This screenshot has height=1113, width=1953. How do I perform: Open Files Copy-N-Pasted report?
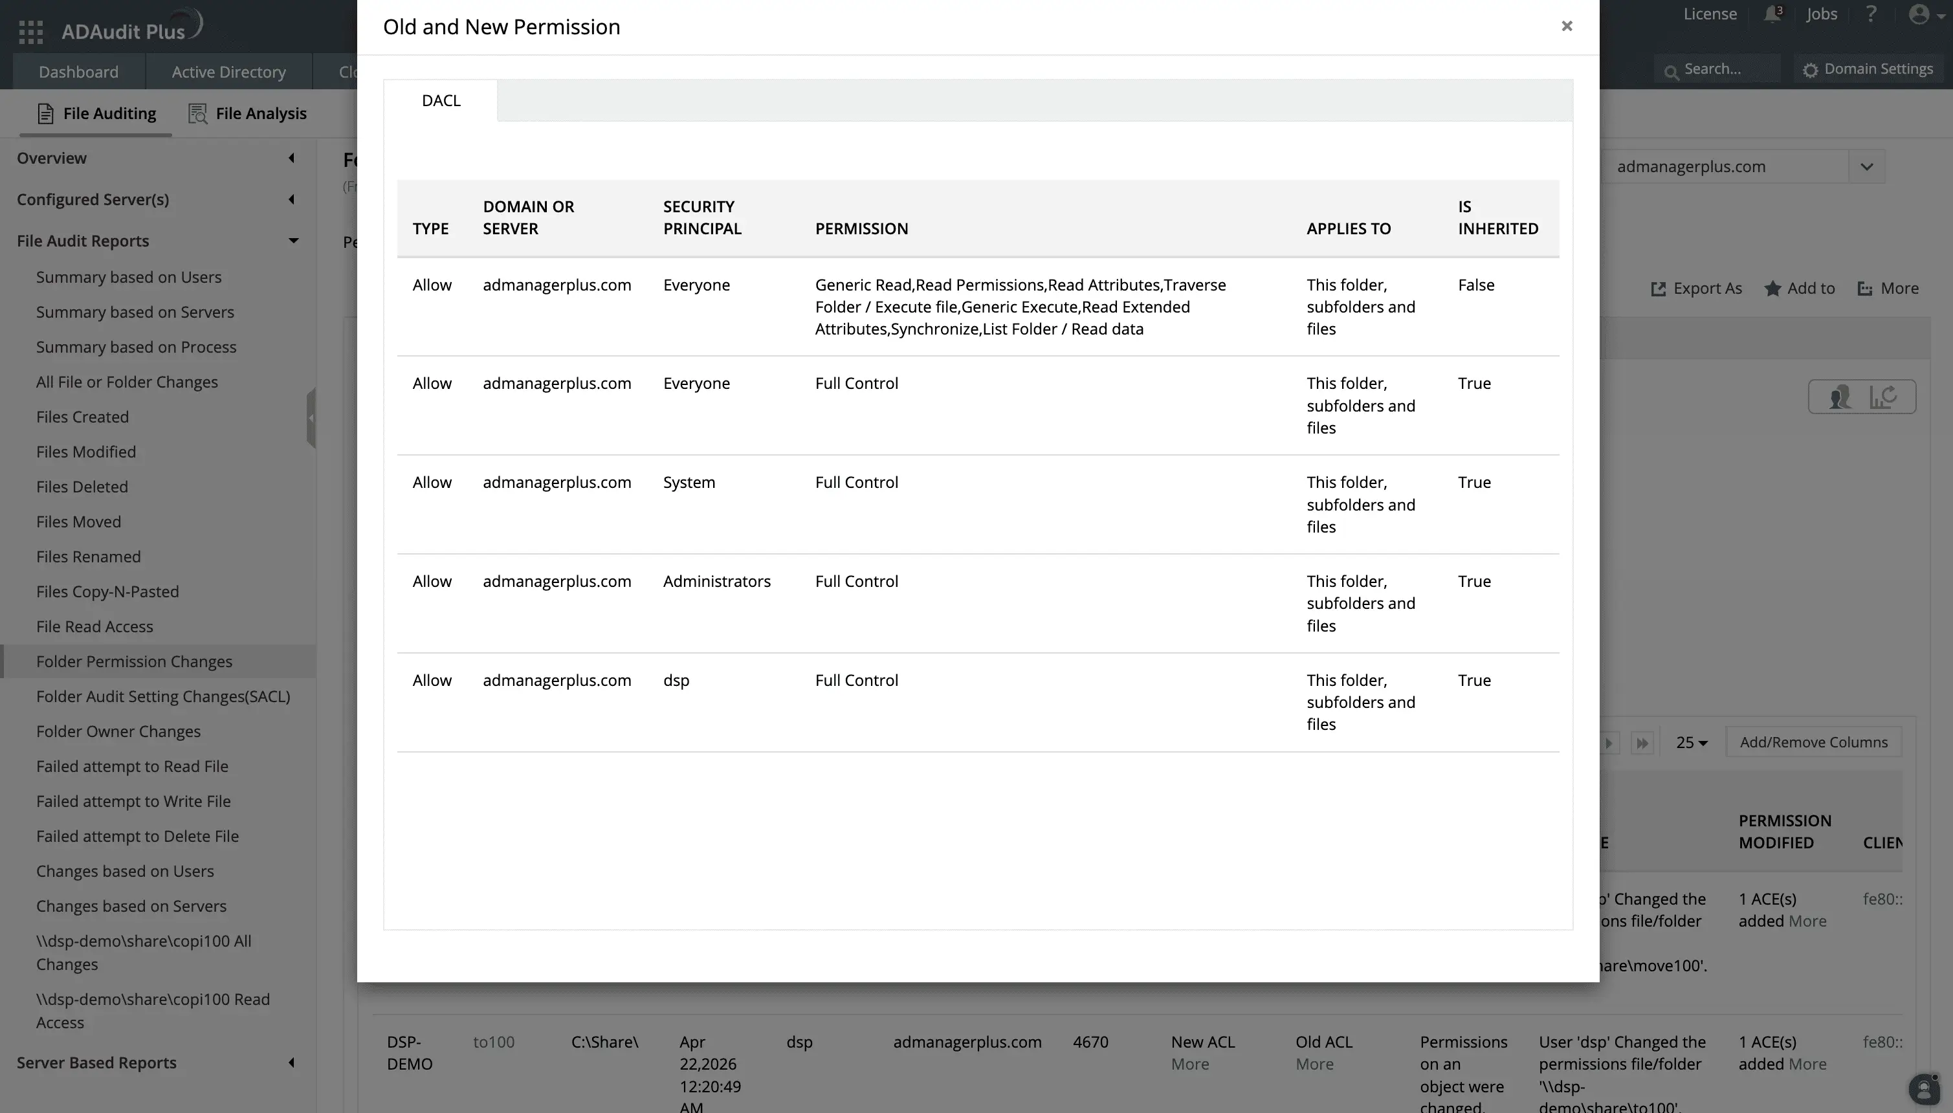click(108, 593)
